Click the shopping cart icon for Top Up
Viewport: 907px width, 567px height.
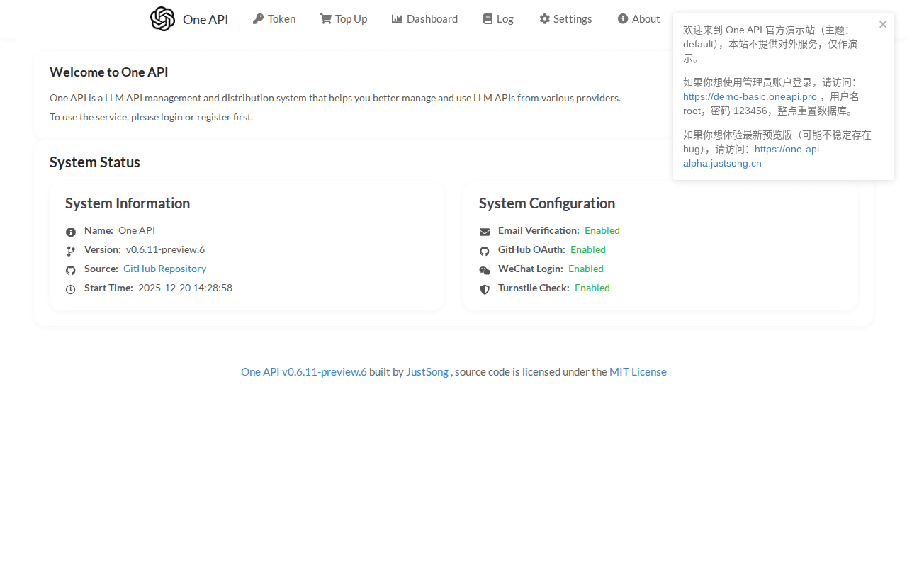[x=324, y=18]
